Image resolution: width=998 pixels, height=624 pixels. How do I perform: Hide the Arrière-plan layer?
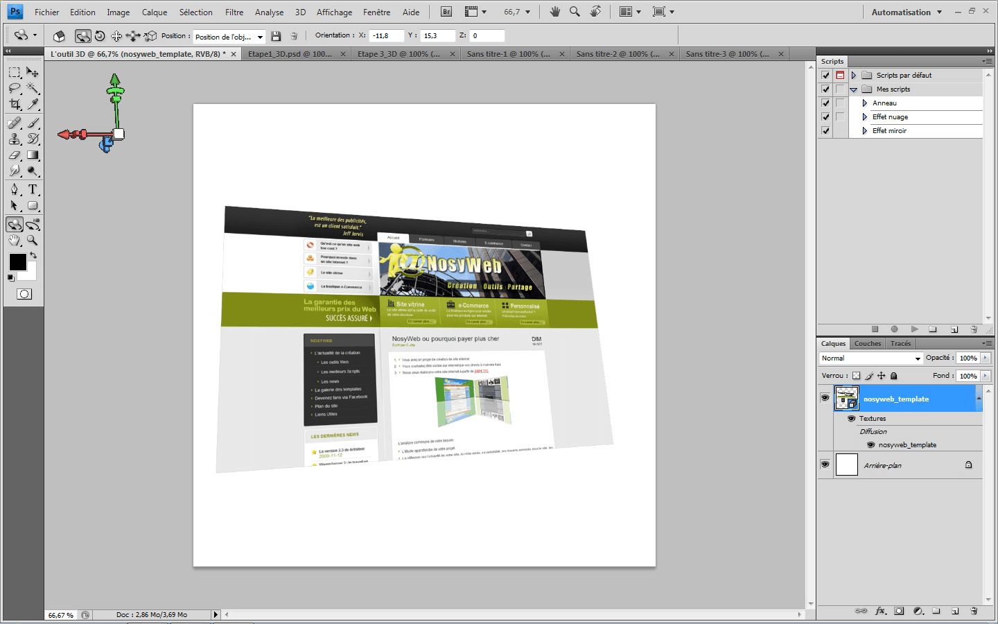click(825, 465)
